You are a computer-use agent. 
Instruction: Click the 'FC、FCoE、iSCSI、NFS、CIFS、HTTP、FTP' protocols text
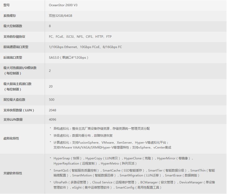click(x=80, y=37)
